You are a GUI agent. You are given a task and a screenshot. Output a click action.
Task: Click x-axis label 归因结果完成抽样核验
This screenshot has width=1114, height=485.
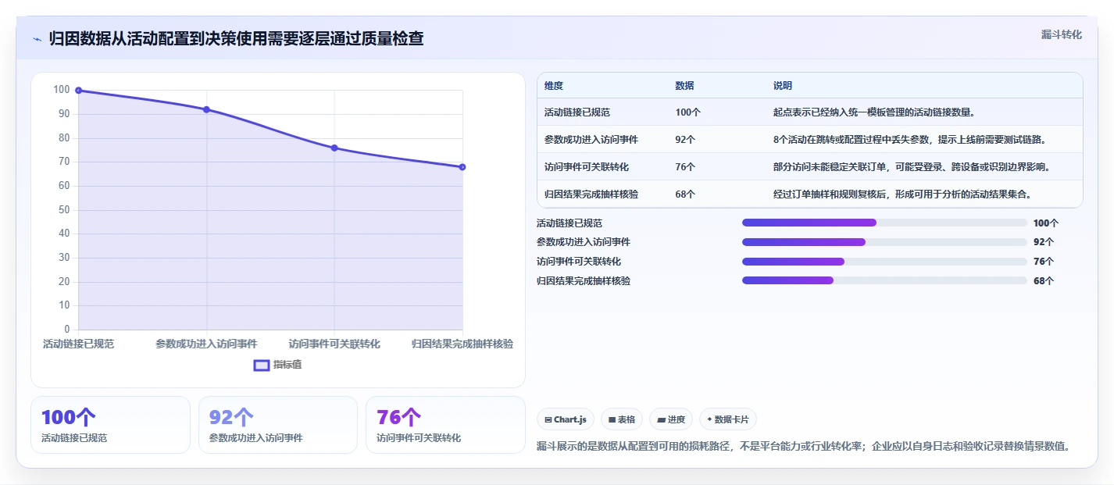pyautogui.click(x=462, y=344)
